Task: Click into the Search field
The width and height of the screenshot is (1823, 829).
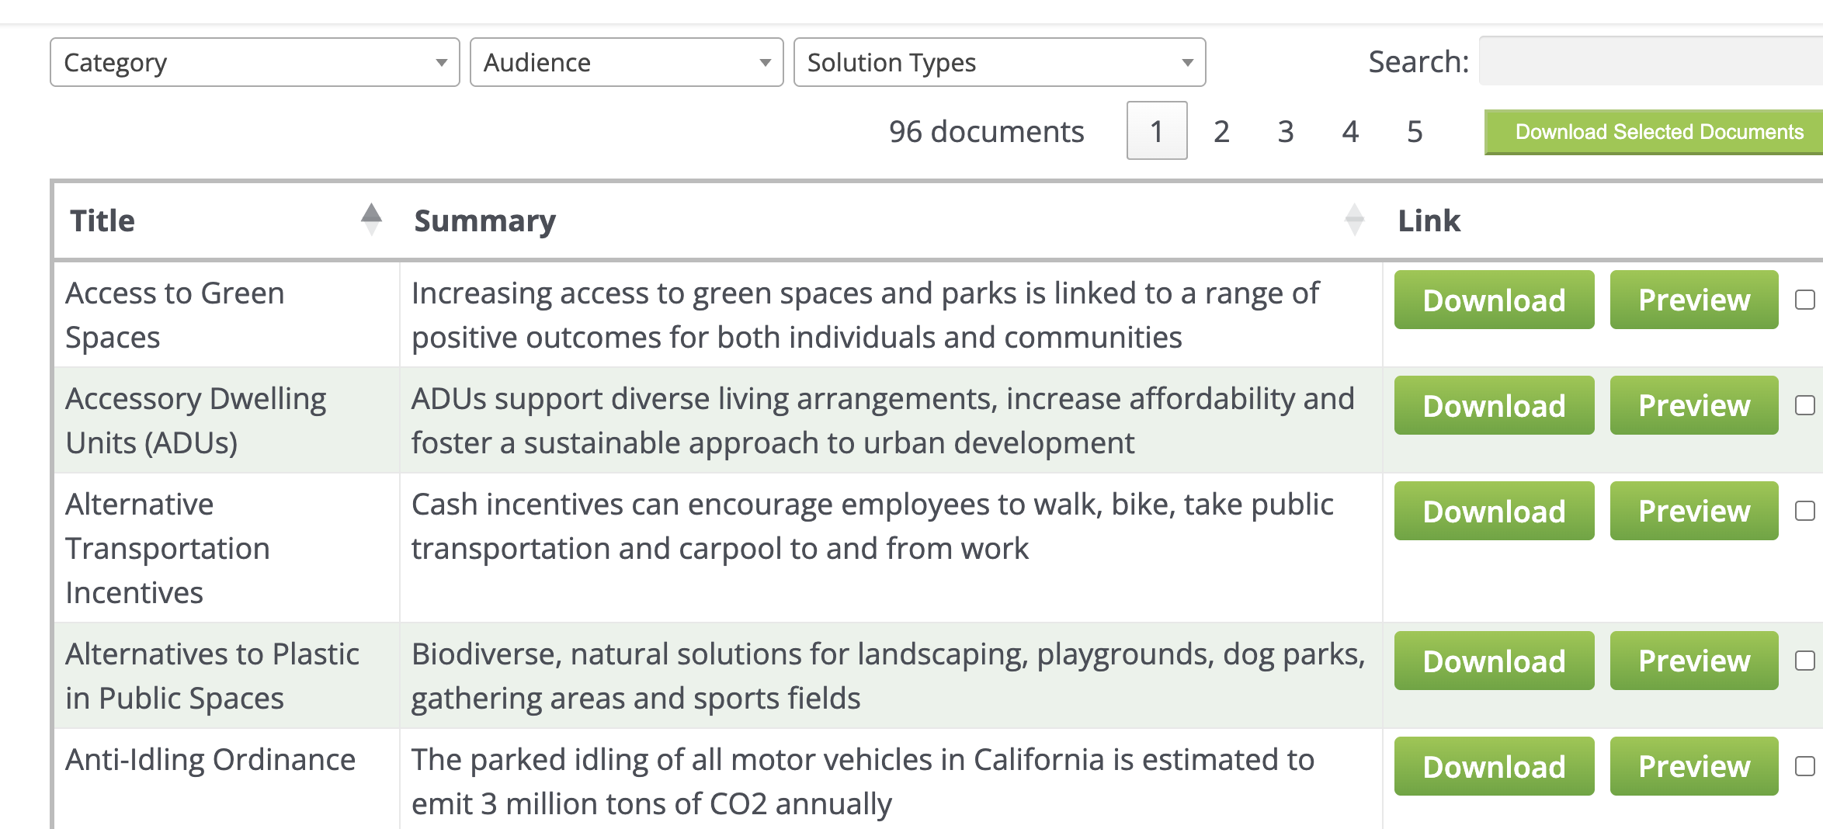Action: [x=1651, y=61]
